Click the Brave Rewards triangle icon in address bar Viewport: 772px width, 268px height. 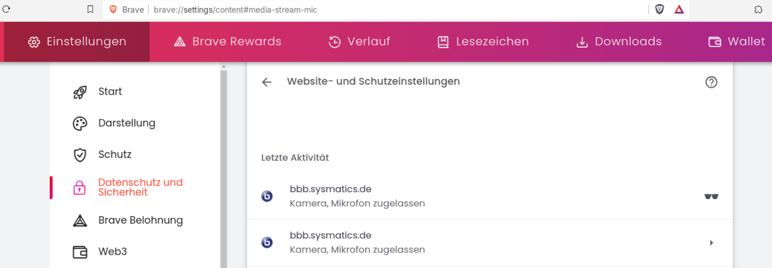tap(679, 9)
